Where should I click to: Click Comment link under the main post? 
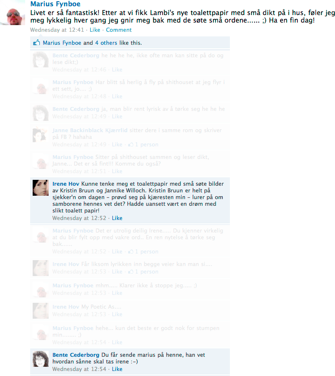(119, 30)
